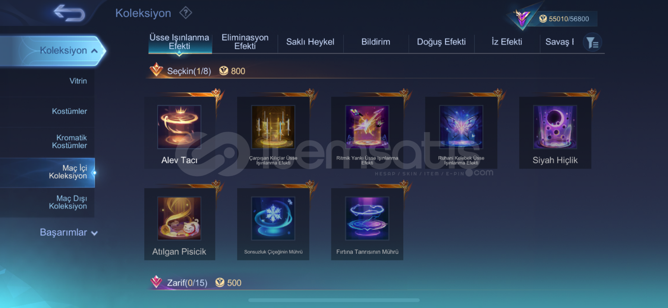
Task: Choose the Sonsuzluk Çiçeğinin Mührü effect
Action: point(273,224)
